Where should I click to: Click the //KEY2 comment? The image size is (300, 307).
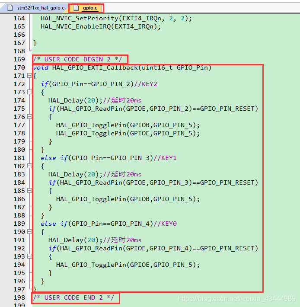146,84
